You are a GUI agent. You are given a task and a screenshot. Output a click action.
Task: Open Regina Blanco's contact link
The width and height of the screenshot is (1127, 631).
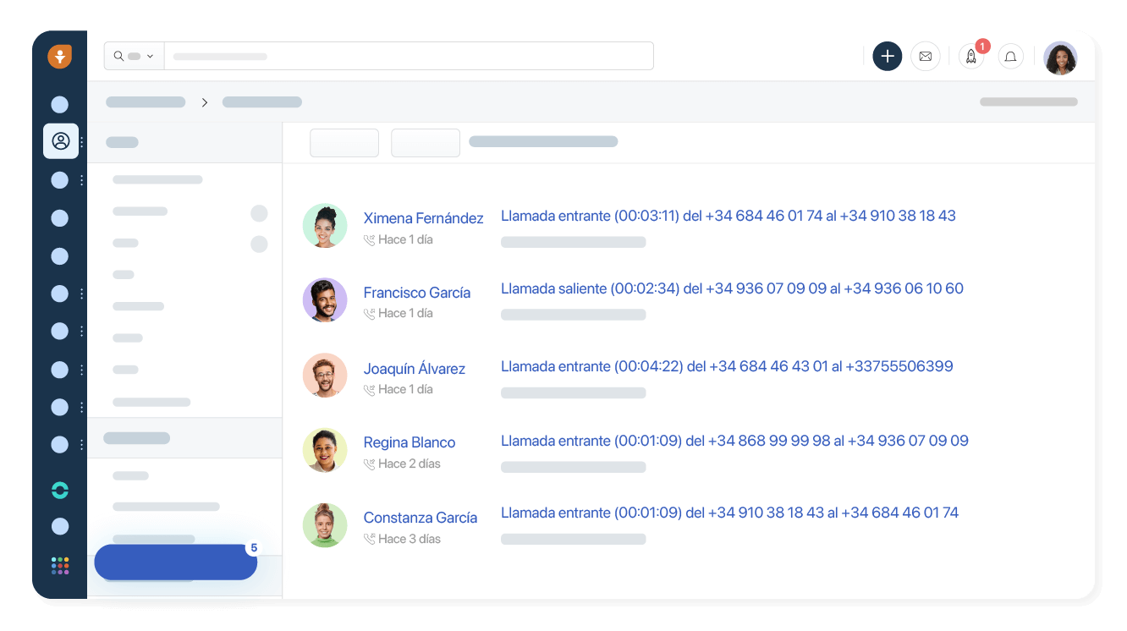coord(410,442)
